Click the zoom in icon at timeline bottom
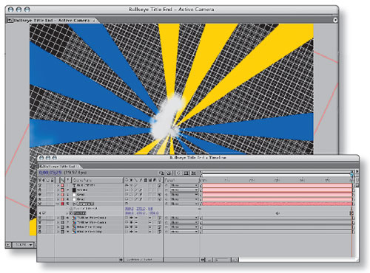 click(235, 260)
